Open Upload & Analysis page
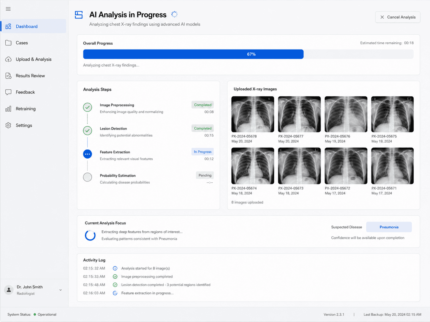The image size is (430, 322). tap(33, 59)
